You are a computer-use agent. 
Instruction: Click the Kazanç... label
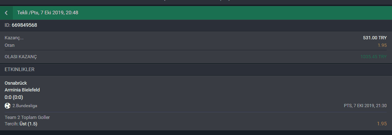click(x=14, y=38)
